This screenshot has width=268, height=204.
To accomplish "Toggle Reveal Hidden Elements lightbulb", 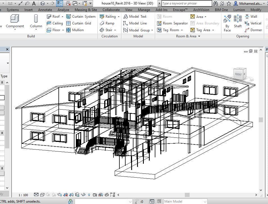I will [89, 195].
